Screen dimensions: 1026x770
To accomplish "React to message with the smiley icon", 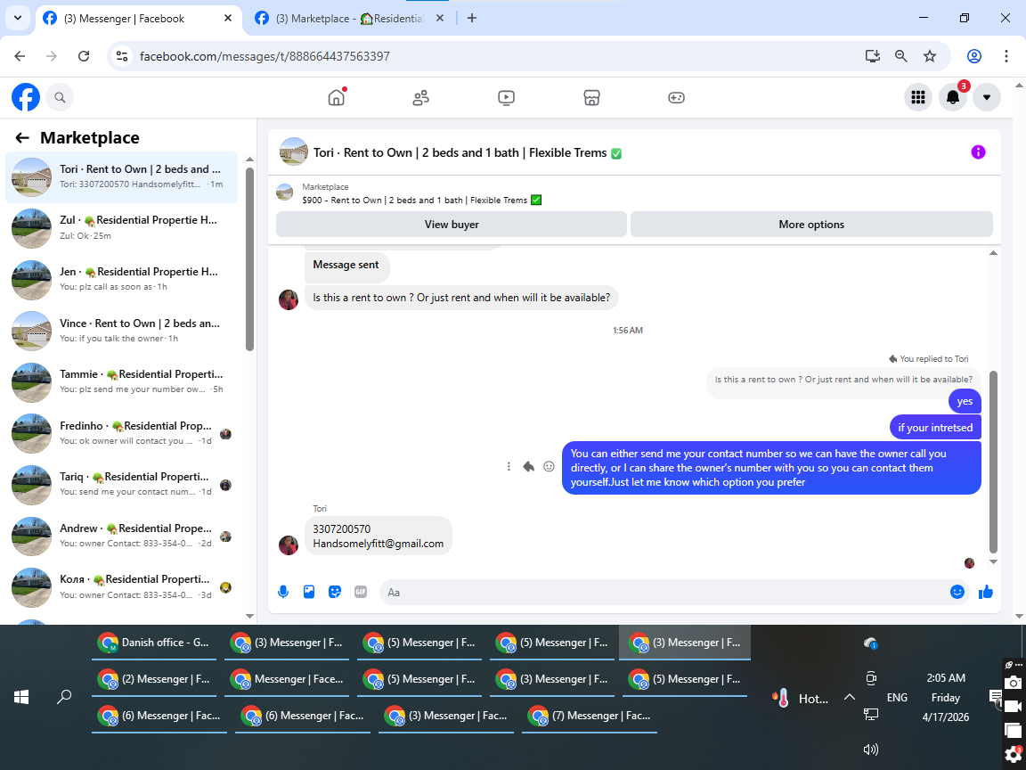I will tap(549, 467).
